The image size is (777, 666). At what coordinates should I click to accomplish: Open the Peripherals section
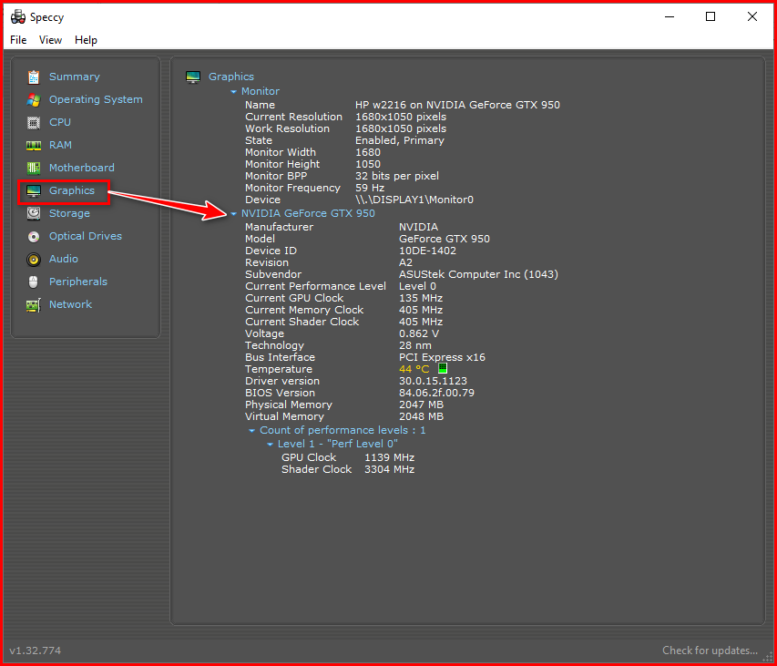click(78, 282)
